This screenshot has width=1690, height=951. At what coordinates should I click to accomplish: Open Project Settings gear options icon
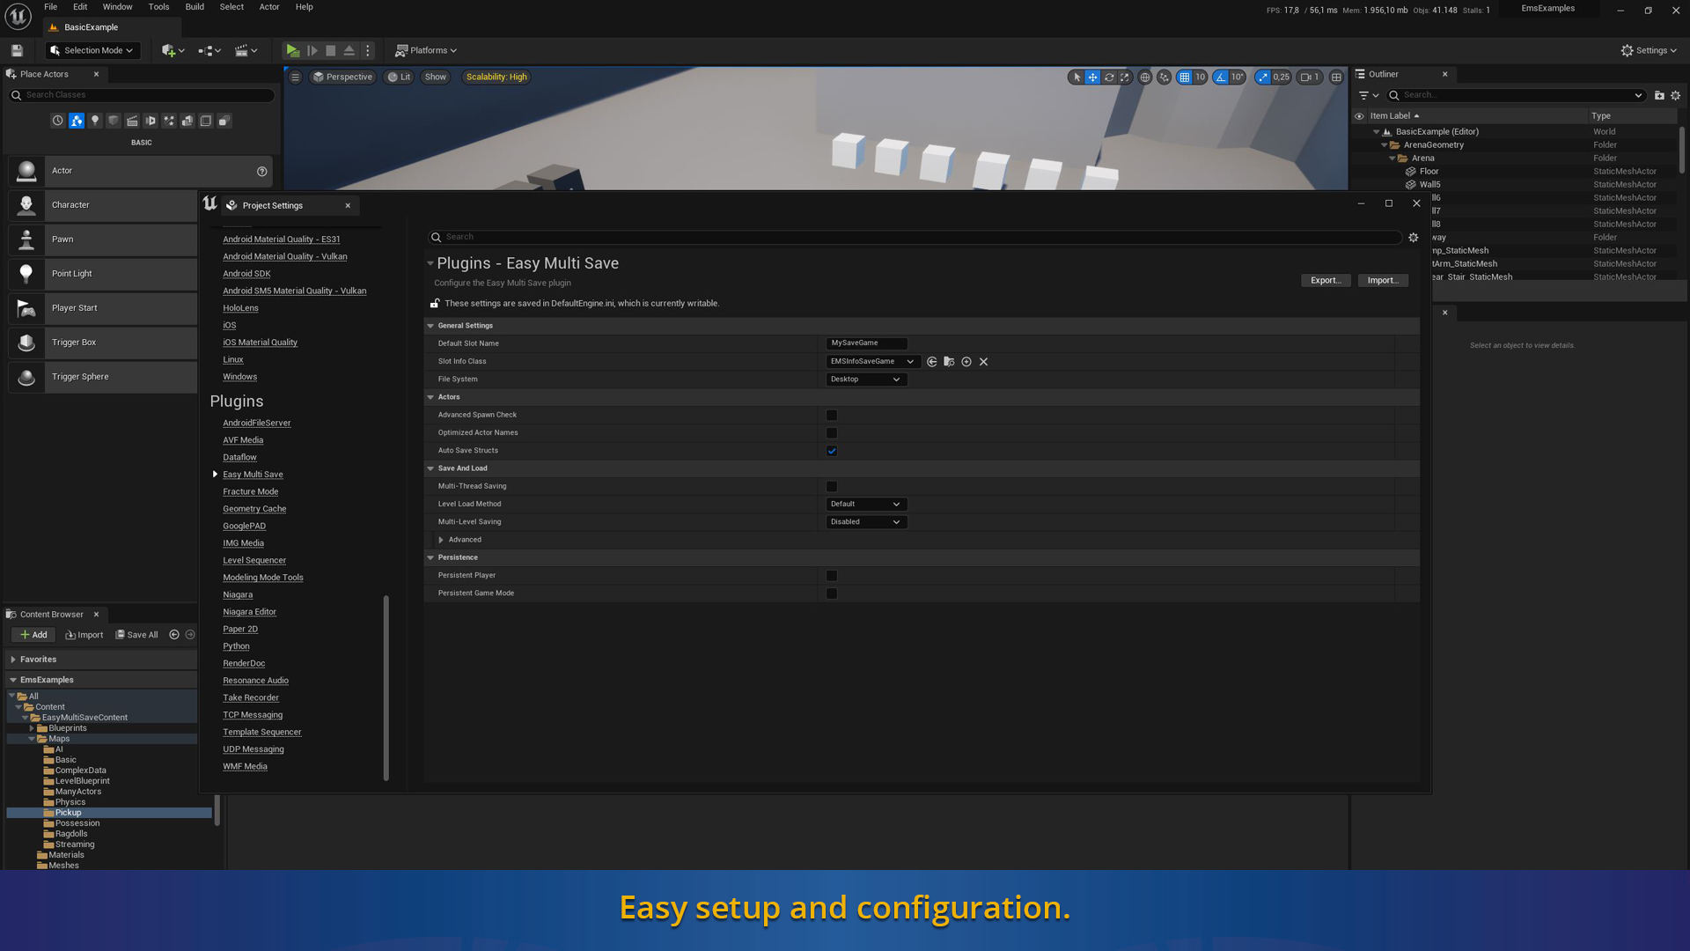click(1414, 238)
